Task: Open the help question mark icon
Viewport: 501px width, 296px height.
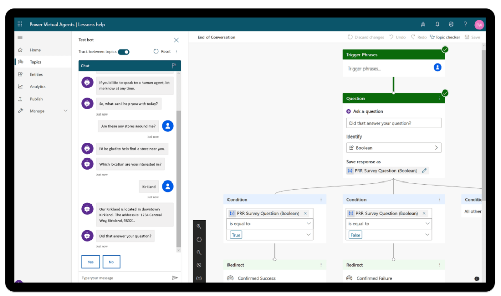Action: (x=465, y=24)
